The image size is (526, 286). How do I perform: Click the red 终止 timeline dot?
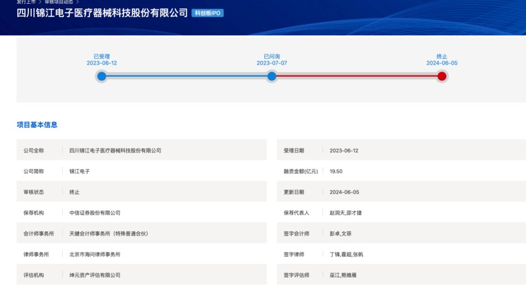pyautogui.click(x=442, y=76)
